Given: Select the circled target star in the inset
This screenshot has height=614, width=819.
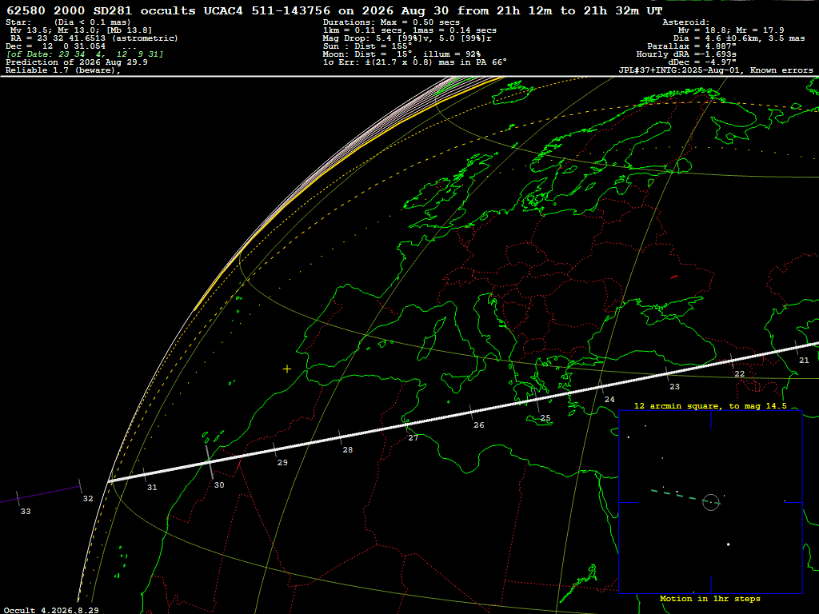Looking at the screenshot, I should pyautogui.click(x=711, y=502).
